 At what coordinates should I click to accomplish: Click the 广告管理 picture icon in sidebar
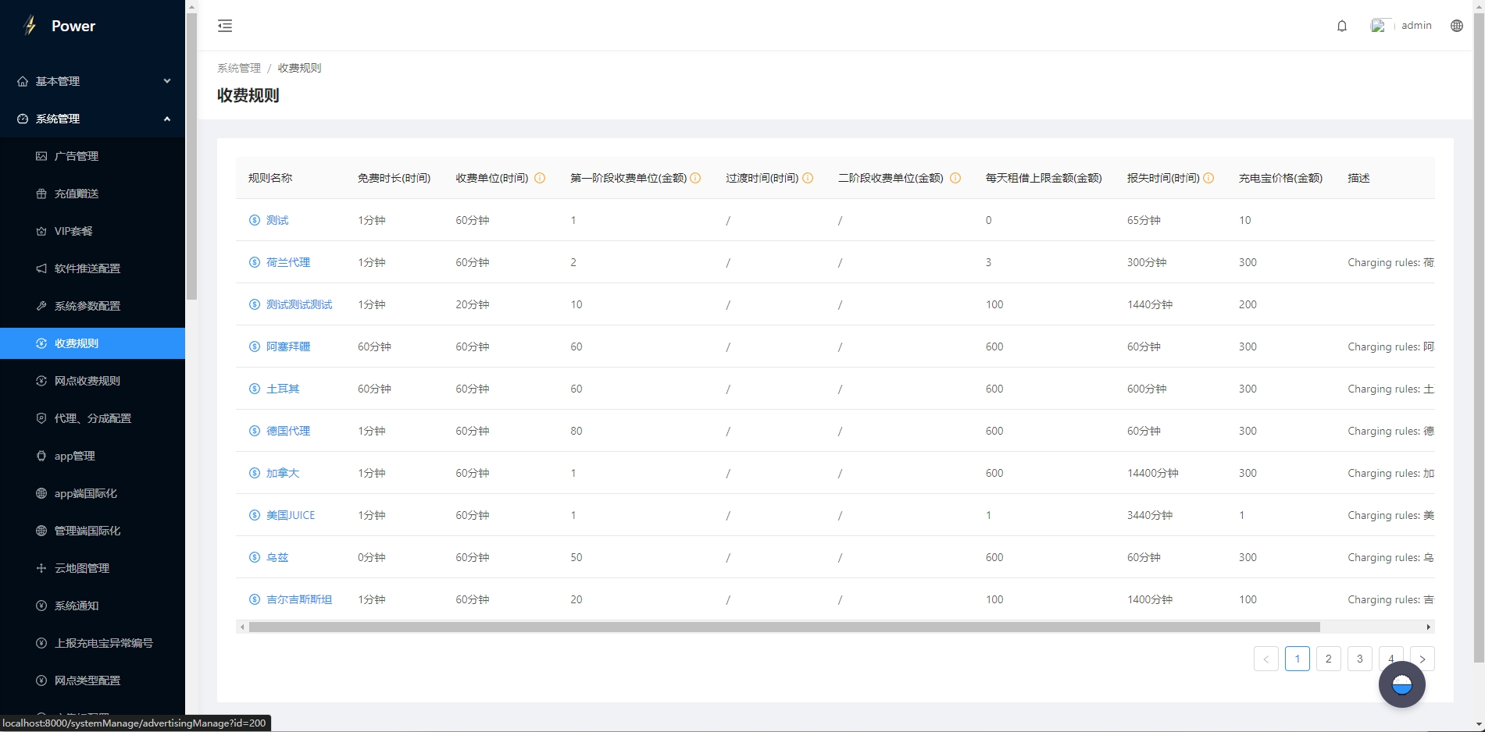41,156
